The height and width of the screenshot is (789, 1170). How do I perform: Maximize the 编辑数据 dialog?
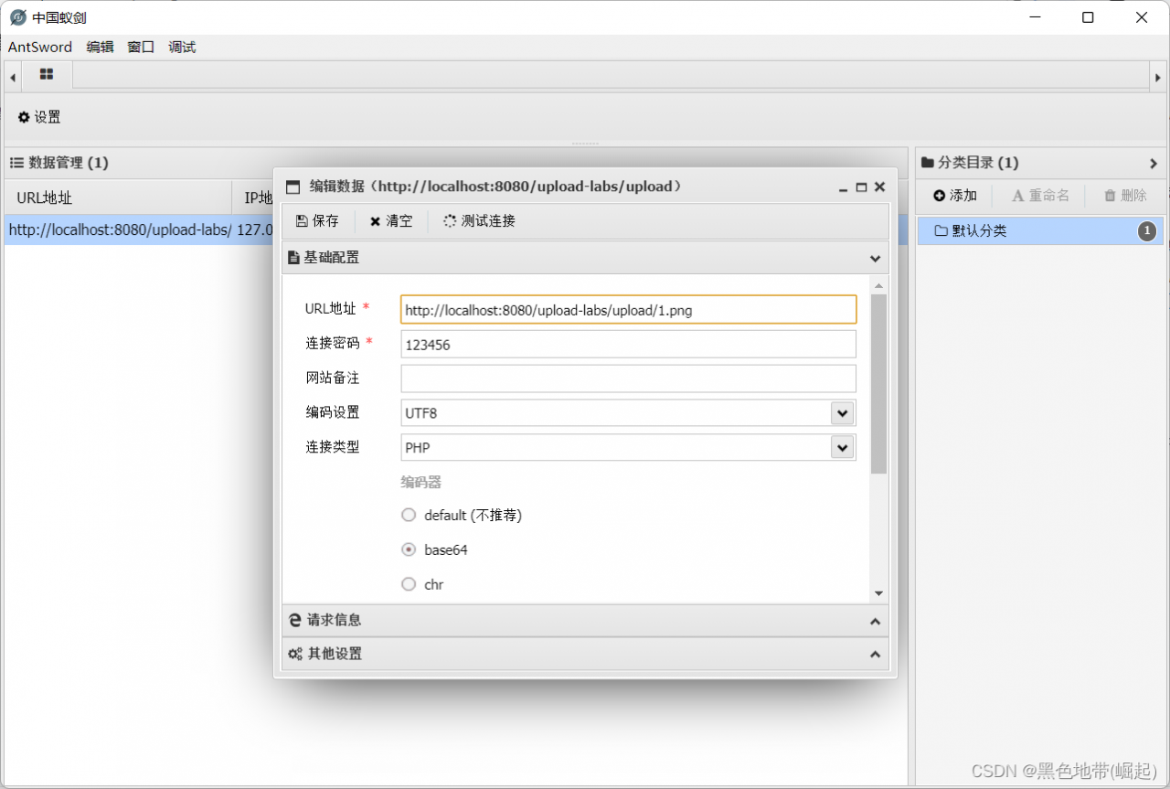click(861, 187)
